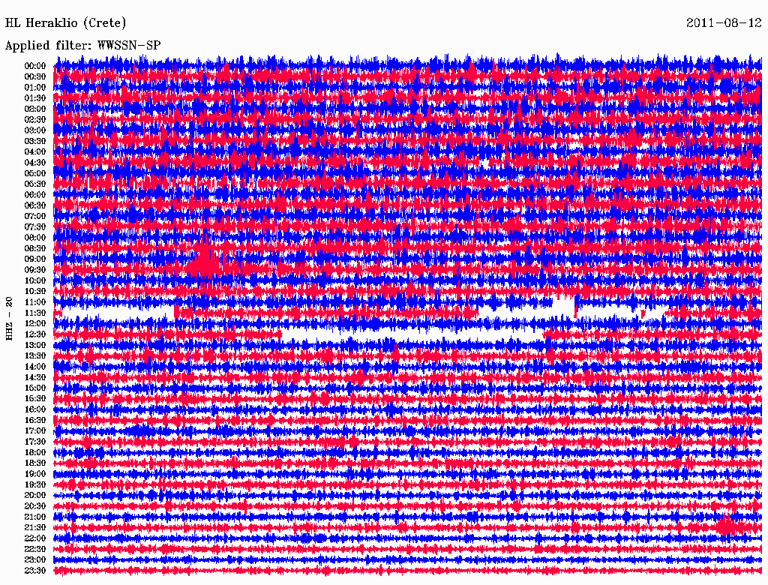Select the 12:30 time label
The image size is (768, 585).
pos(35,334)
